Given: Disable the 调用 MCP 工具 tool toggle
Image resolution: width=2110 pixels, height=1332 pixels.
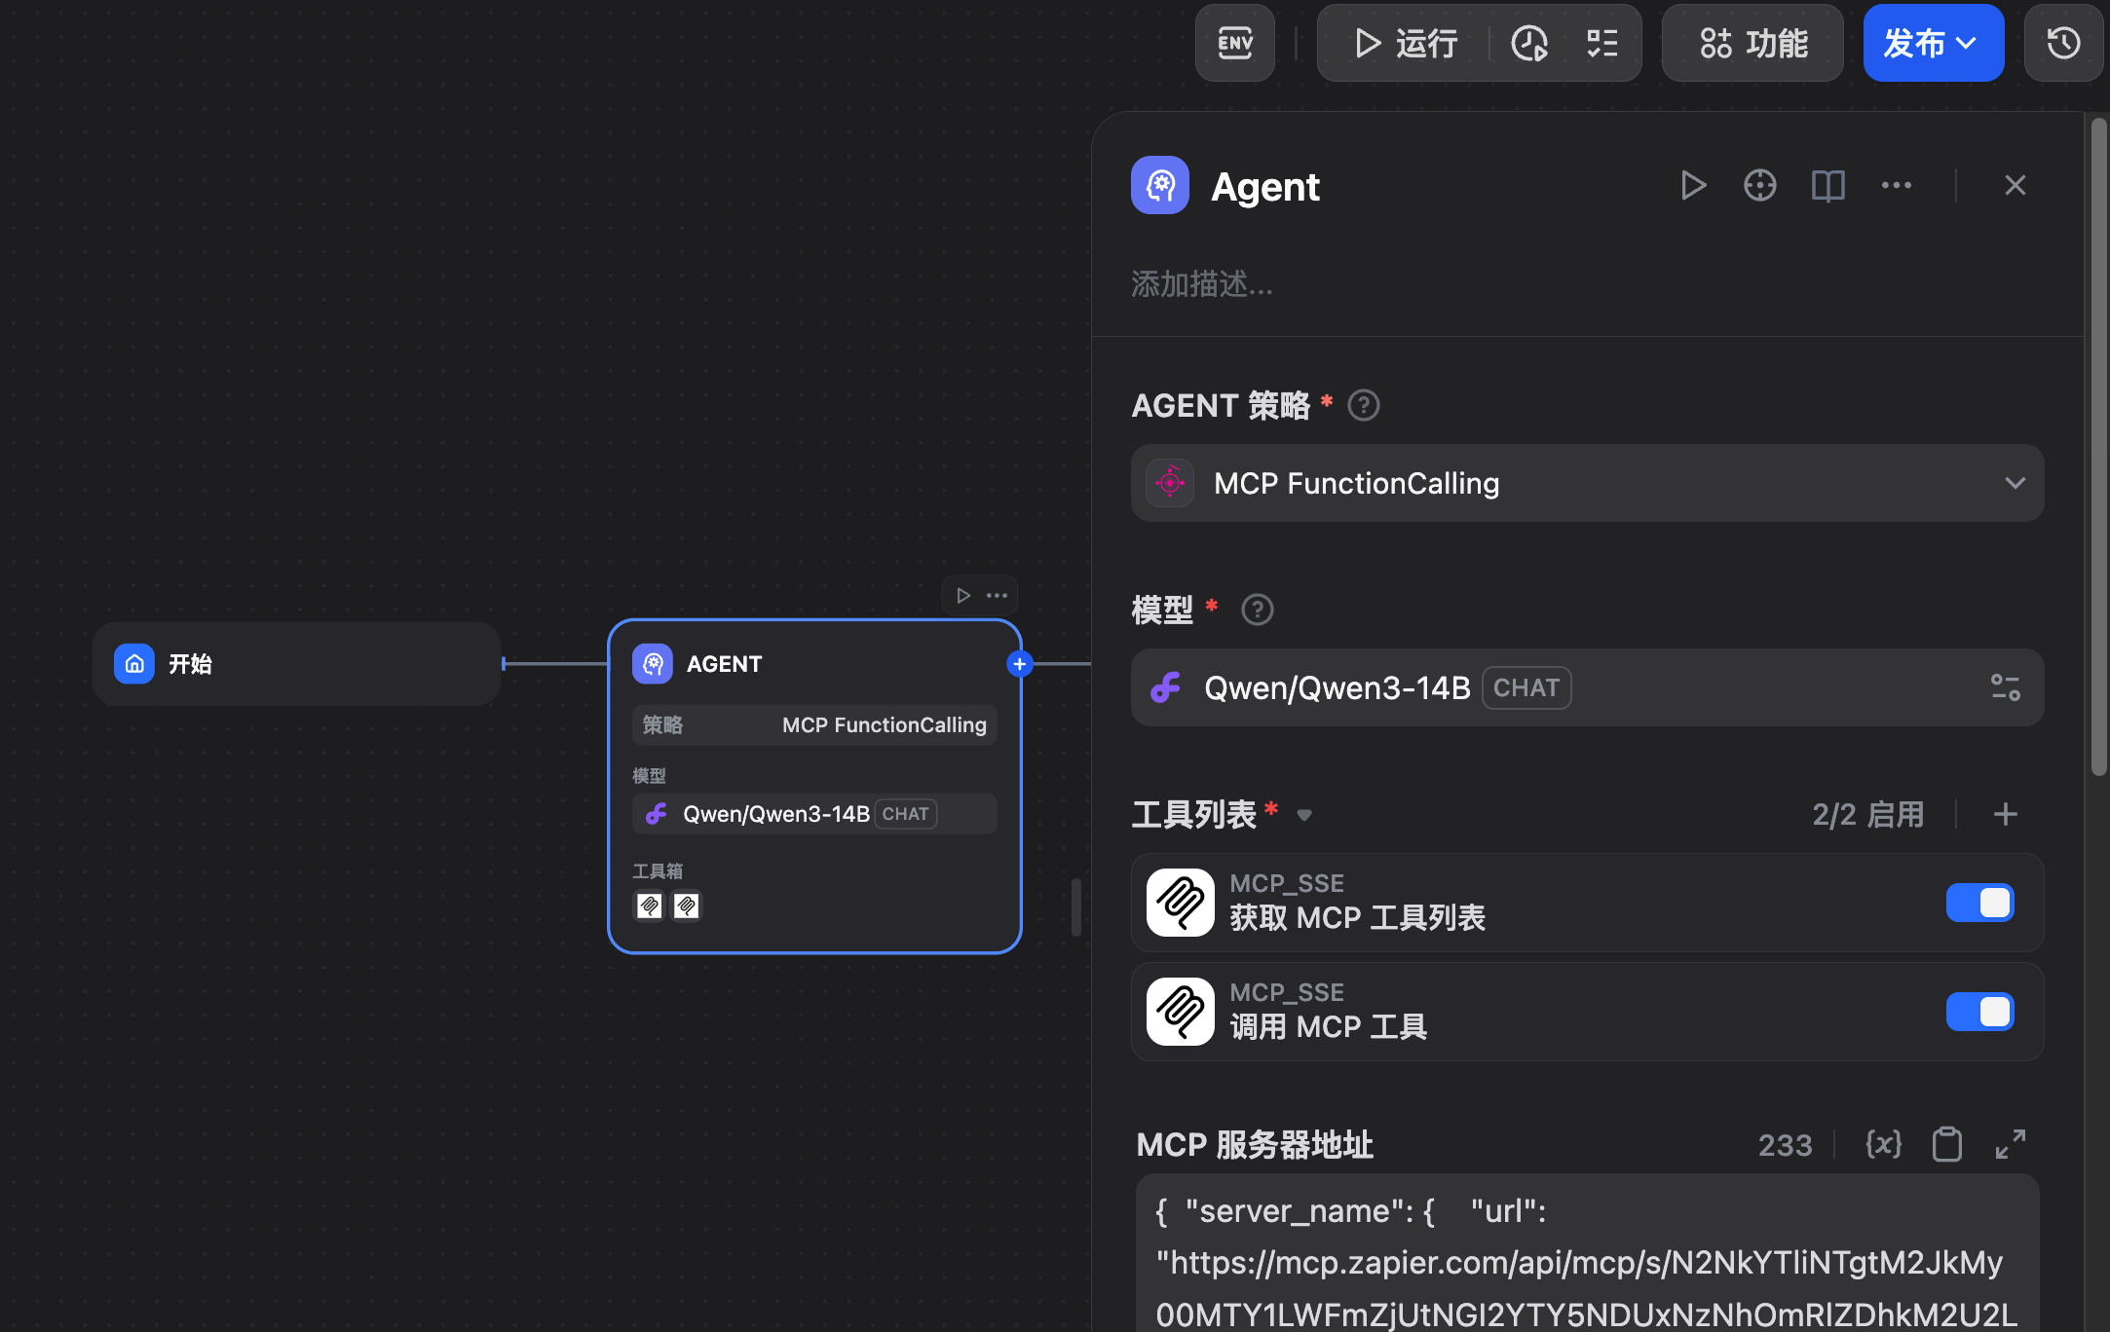Looking at the screenshot, I should tap(1978, 1012).
